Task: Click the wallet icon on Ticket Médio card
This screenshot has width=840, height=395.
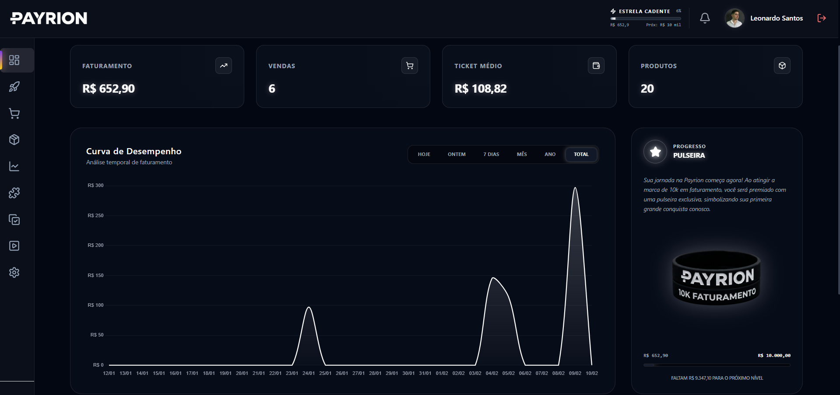Action: 596,66
